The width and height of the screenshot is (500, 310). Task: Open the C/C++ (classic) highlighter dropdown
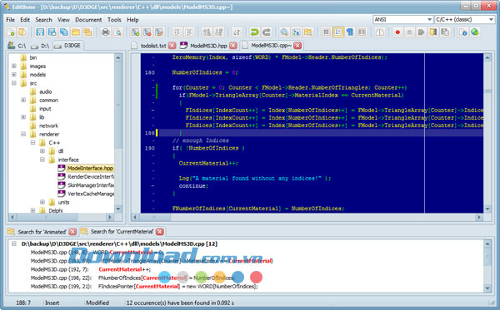click(465, 20)
